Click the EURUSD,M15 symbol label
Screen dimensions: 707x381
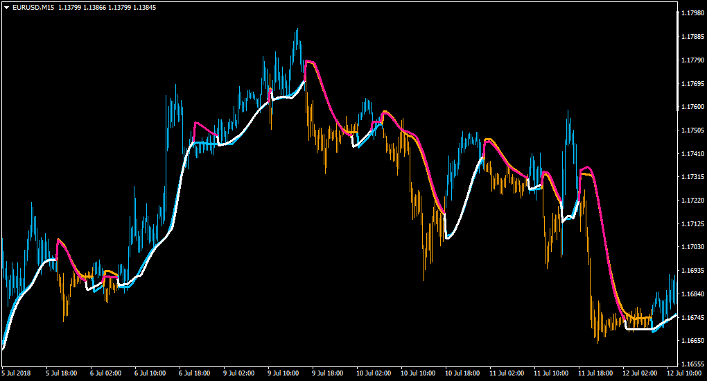click(x=33, y=8)
